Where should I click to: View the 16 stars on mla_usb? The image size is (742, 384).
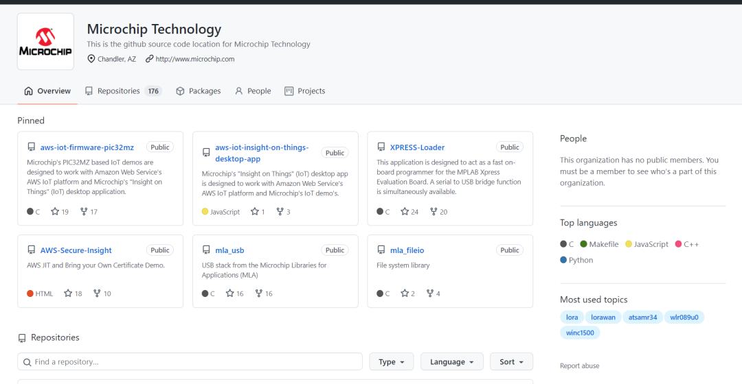click(235, 293)
